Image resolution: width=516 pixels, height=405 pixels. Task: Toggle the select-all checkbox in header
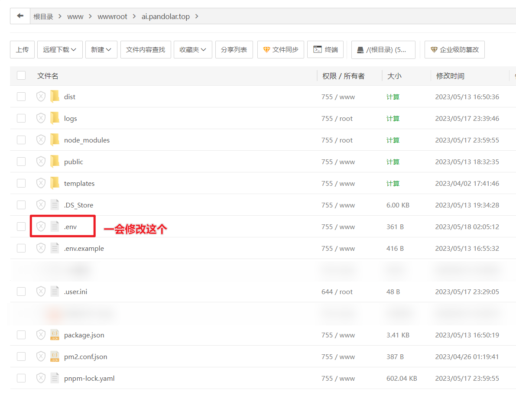tap(21, 76)
